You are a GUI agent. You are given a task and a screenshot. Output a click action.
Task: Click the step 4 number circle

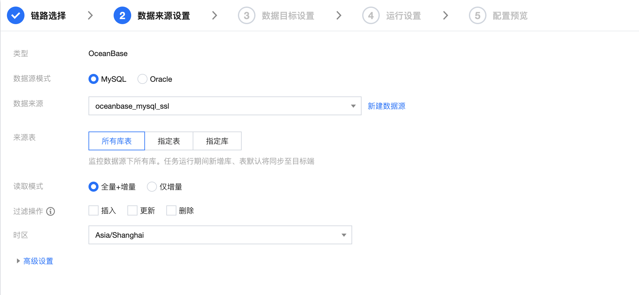(371, 15)
